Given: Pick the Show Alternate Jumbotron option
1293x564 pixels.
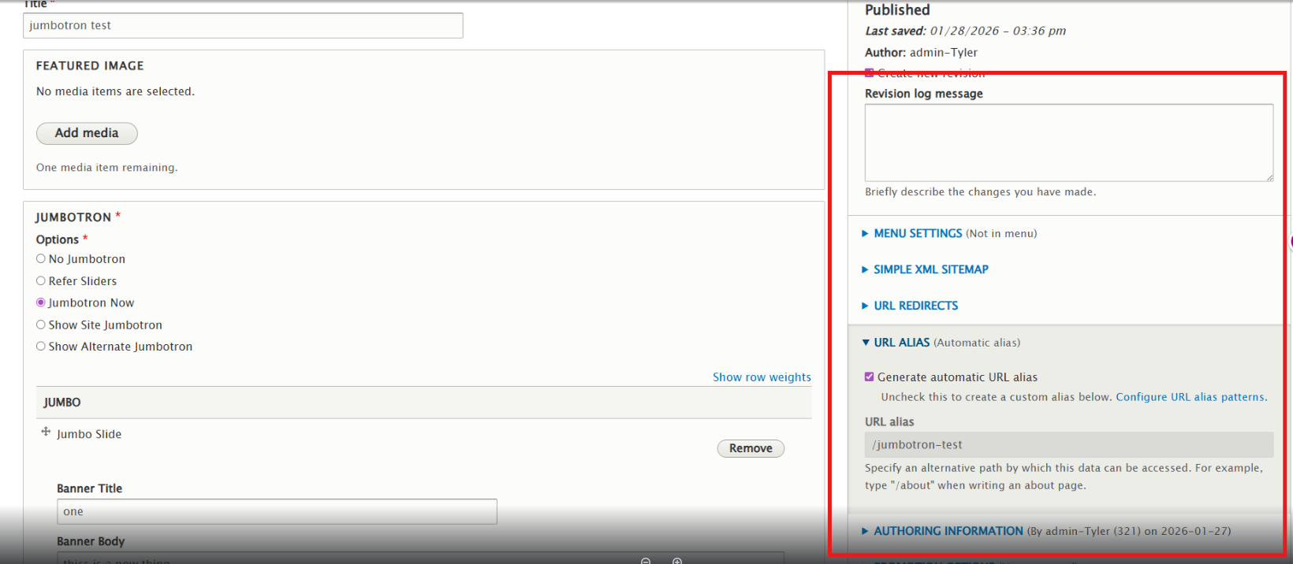Looking at the screenshot, I should (x=41, y=347).
